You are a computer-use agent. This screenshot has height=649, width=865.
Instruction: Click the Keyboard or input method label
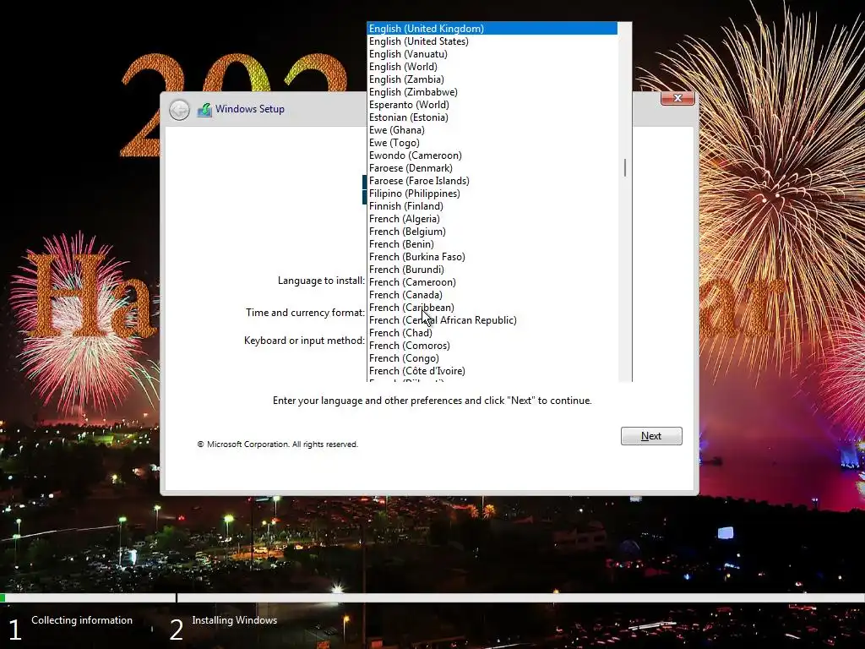click(304, 341)
